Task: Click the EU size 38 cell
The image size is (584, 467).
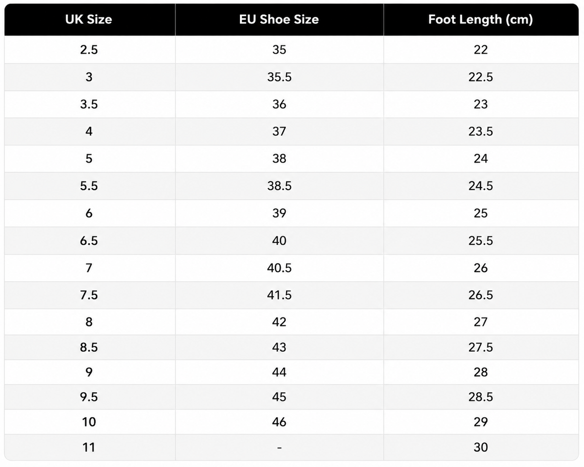Action: 279,159
